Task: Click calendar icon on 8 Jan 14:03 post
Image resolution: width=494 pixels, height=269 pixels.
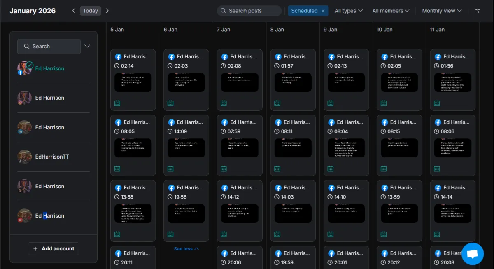Action: pos(277,234)
